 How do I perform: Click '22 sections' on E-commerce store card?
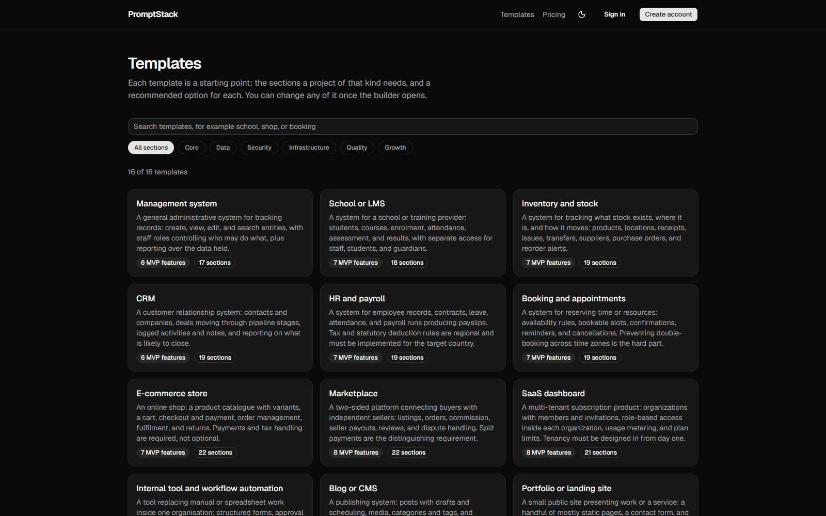click(215, 453)
